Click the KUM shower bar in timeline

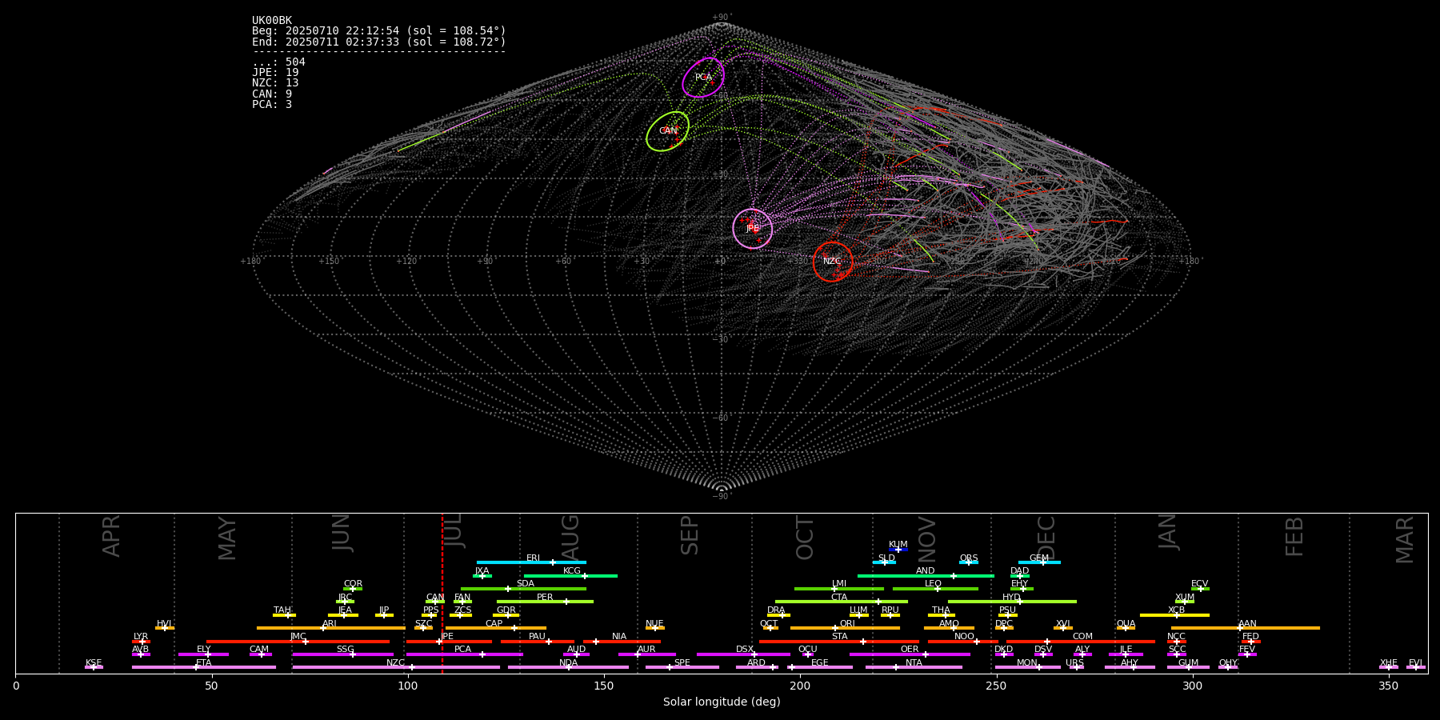[x=898, y=550]
